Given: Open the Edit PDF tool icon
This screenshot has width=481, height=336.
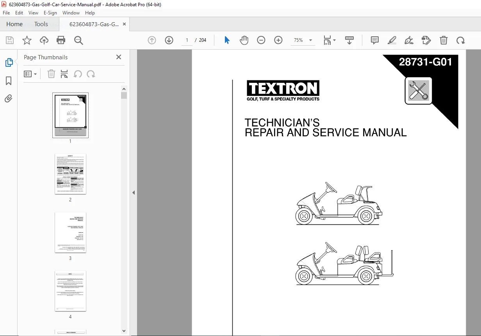Looking at the screenshot, I should click(426, 40).
